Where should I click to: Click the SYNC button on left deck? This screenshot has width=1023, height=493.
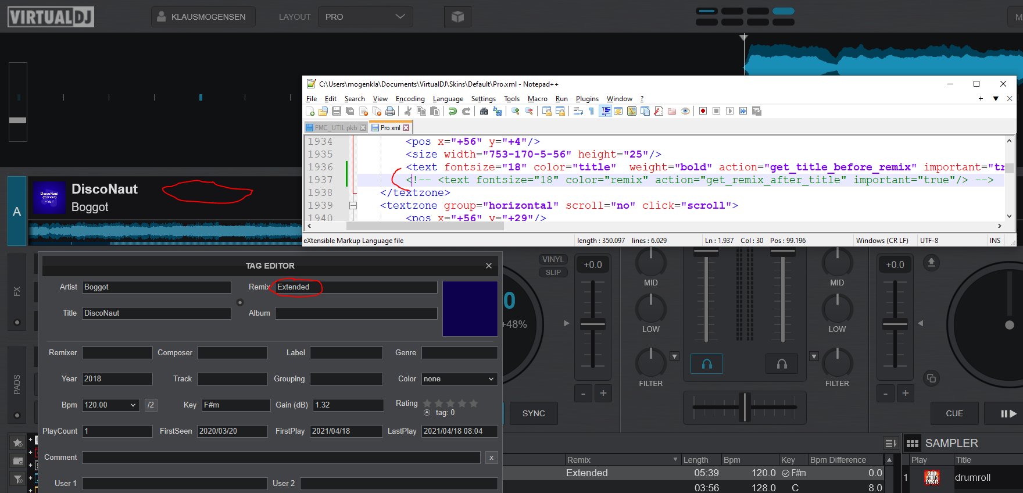tap(534, 413)
